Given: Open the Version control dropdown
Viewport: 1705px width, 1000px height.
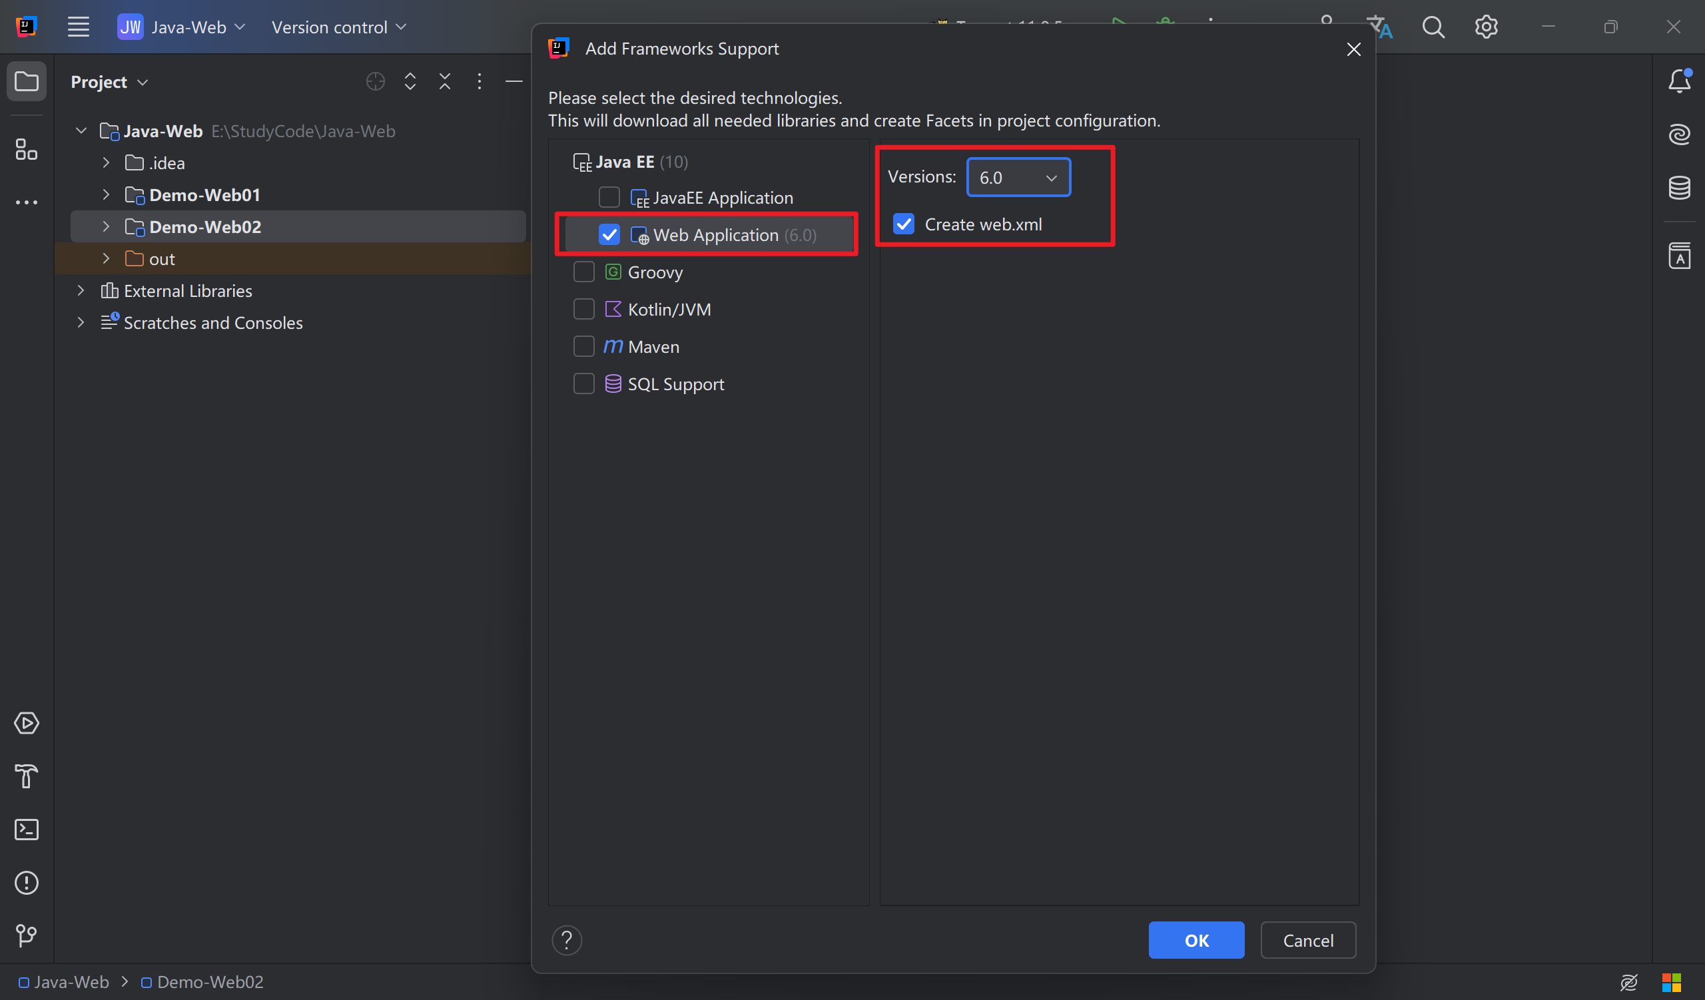Looking at the screenshot, I should pos(338,27).
